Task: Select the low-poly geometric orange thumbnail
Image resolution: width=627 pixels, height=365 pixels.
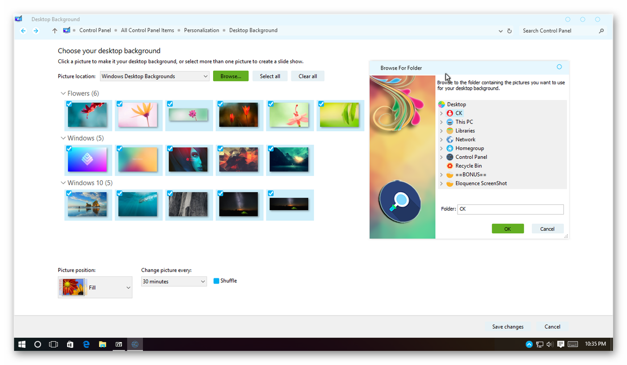Action: tap(239, 160)
